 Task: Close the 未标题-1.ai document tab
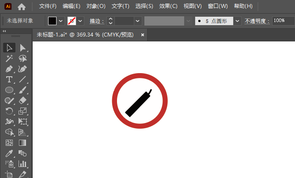[x=143, y=35]
